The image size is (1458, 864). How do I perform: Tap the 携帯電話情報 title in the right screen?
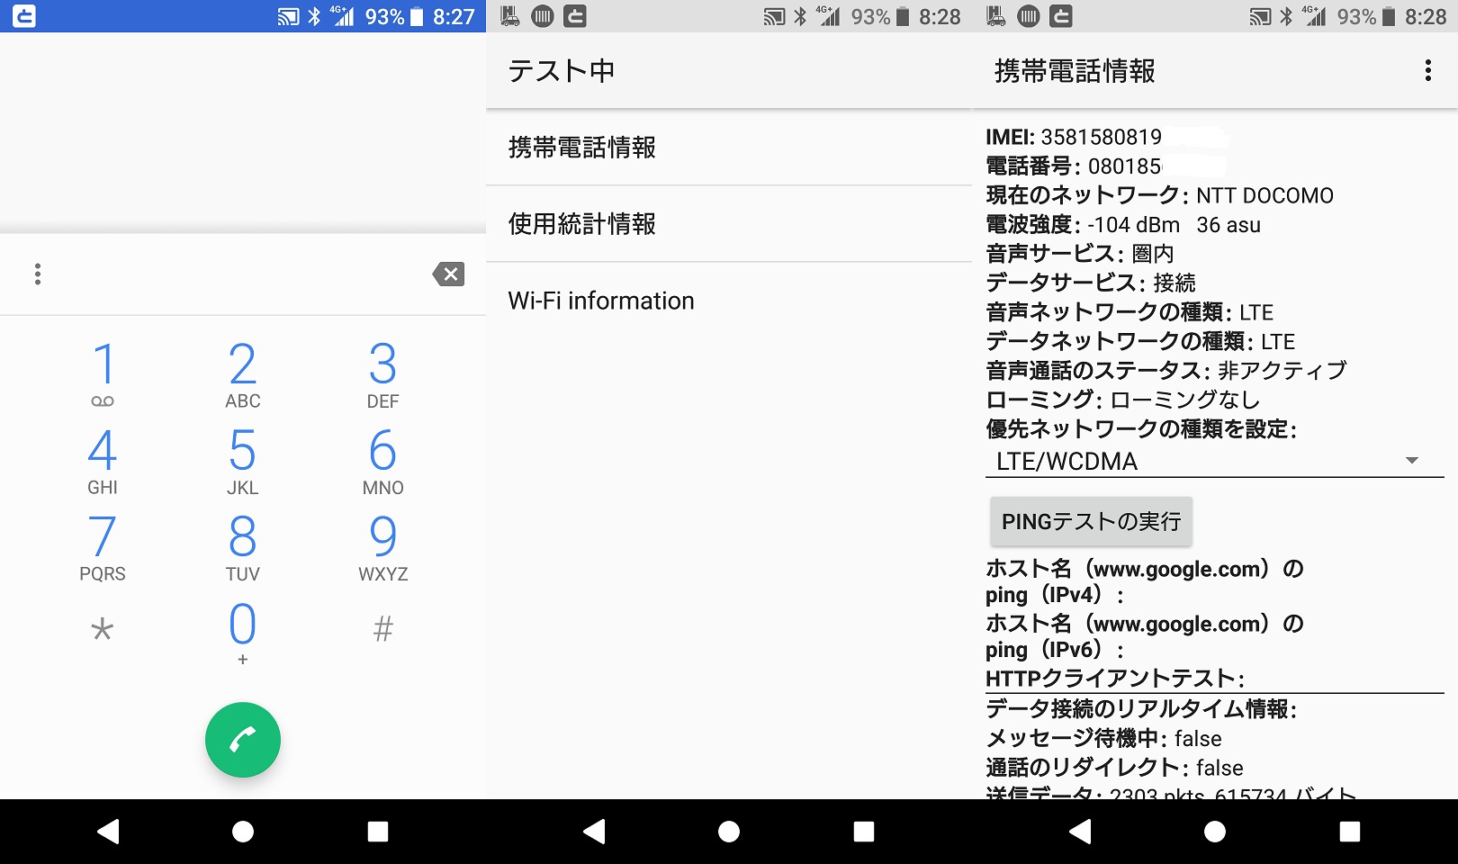click(x=1075, y=71)
